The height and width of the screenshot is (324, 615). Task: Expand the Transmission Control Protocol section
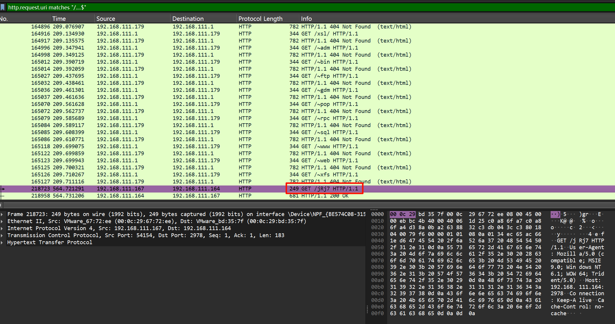point(2,235)
